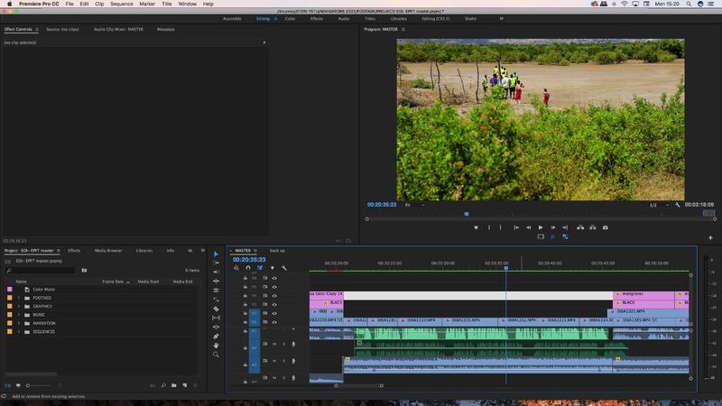Open the Fit zoom level dropdown
Viewport: 722px width, 406px height.
pyautogui.click(x=414, y=205)
